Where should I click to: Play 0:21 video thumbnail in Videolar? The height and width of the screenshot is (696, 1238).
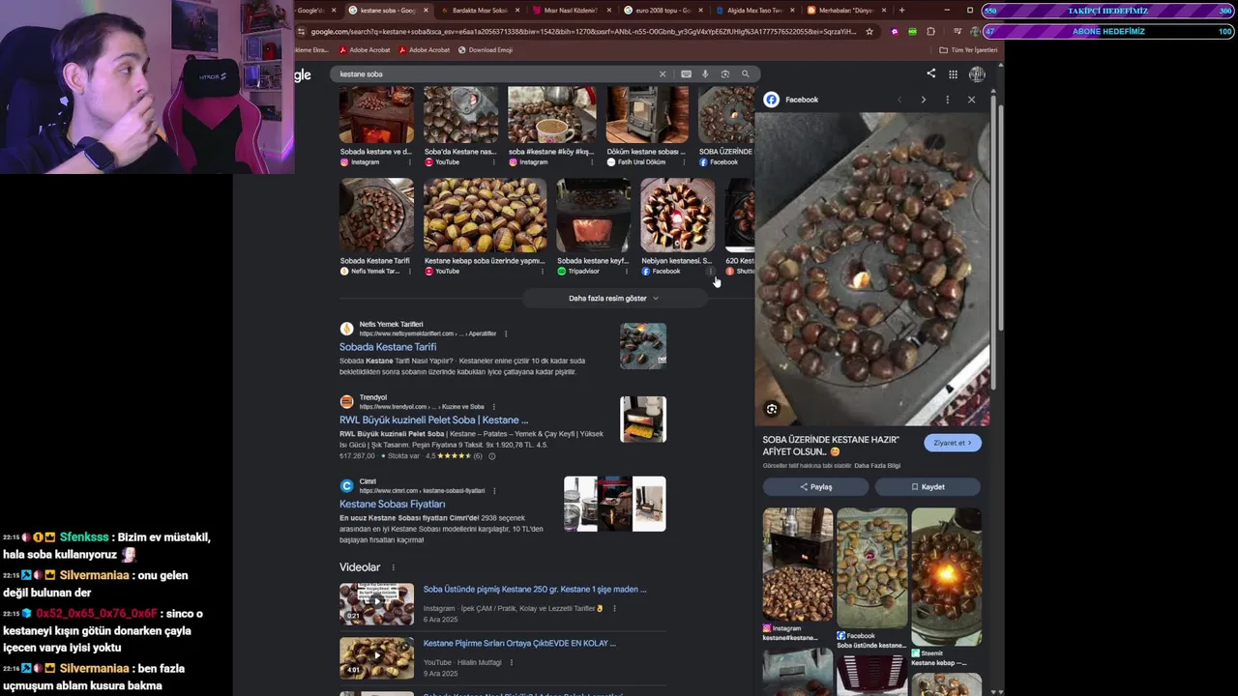click(x=376, y=604)
